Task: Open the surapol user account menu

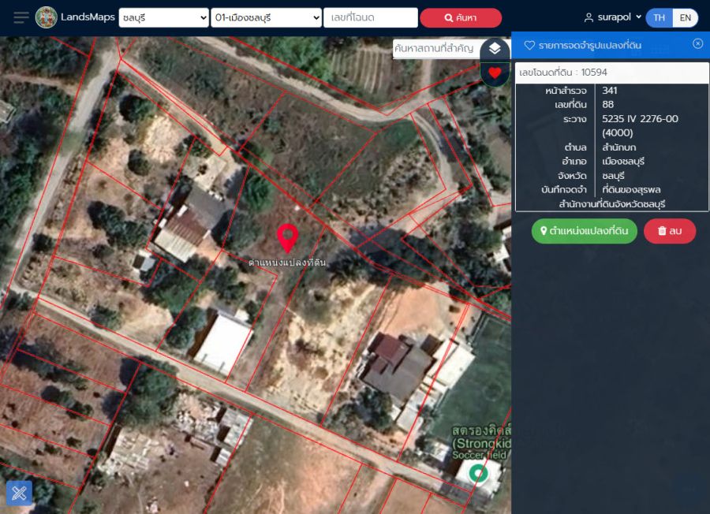Action: tap(612, 17)
